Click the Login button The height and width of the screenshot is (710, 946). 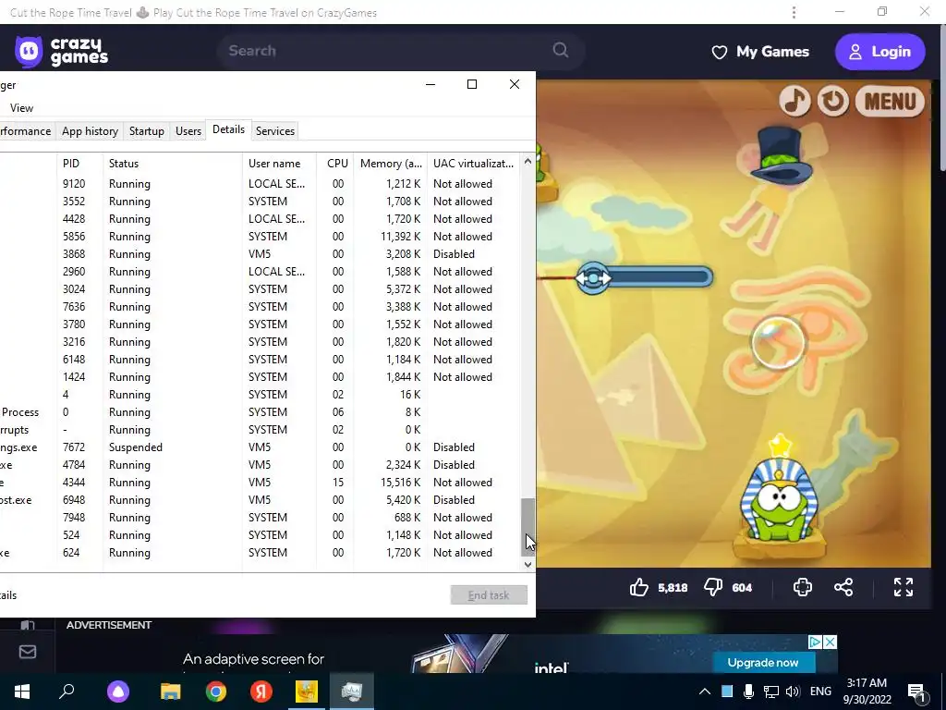pos(879,52)
